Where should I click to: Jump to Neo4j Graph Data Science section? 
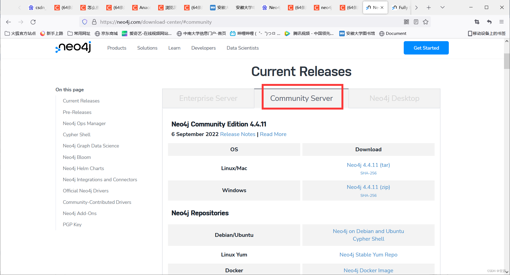[x=91, y=146]
